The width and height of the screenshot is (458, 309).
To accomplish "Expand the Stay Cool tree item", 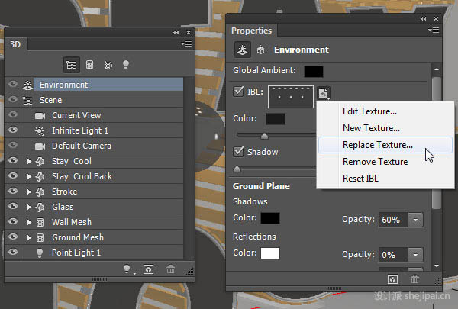I will pyautogui.click(x=29, y=161).
